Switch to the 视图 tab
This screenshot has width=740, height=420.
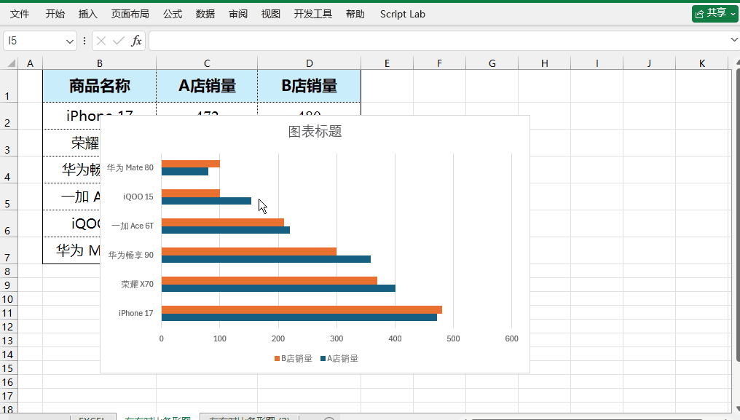(270, 14)
